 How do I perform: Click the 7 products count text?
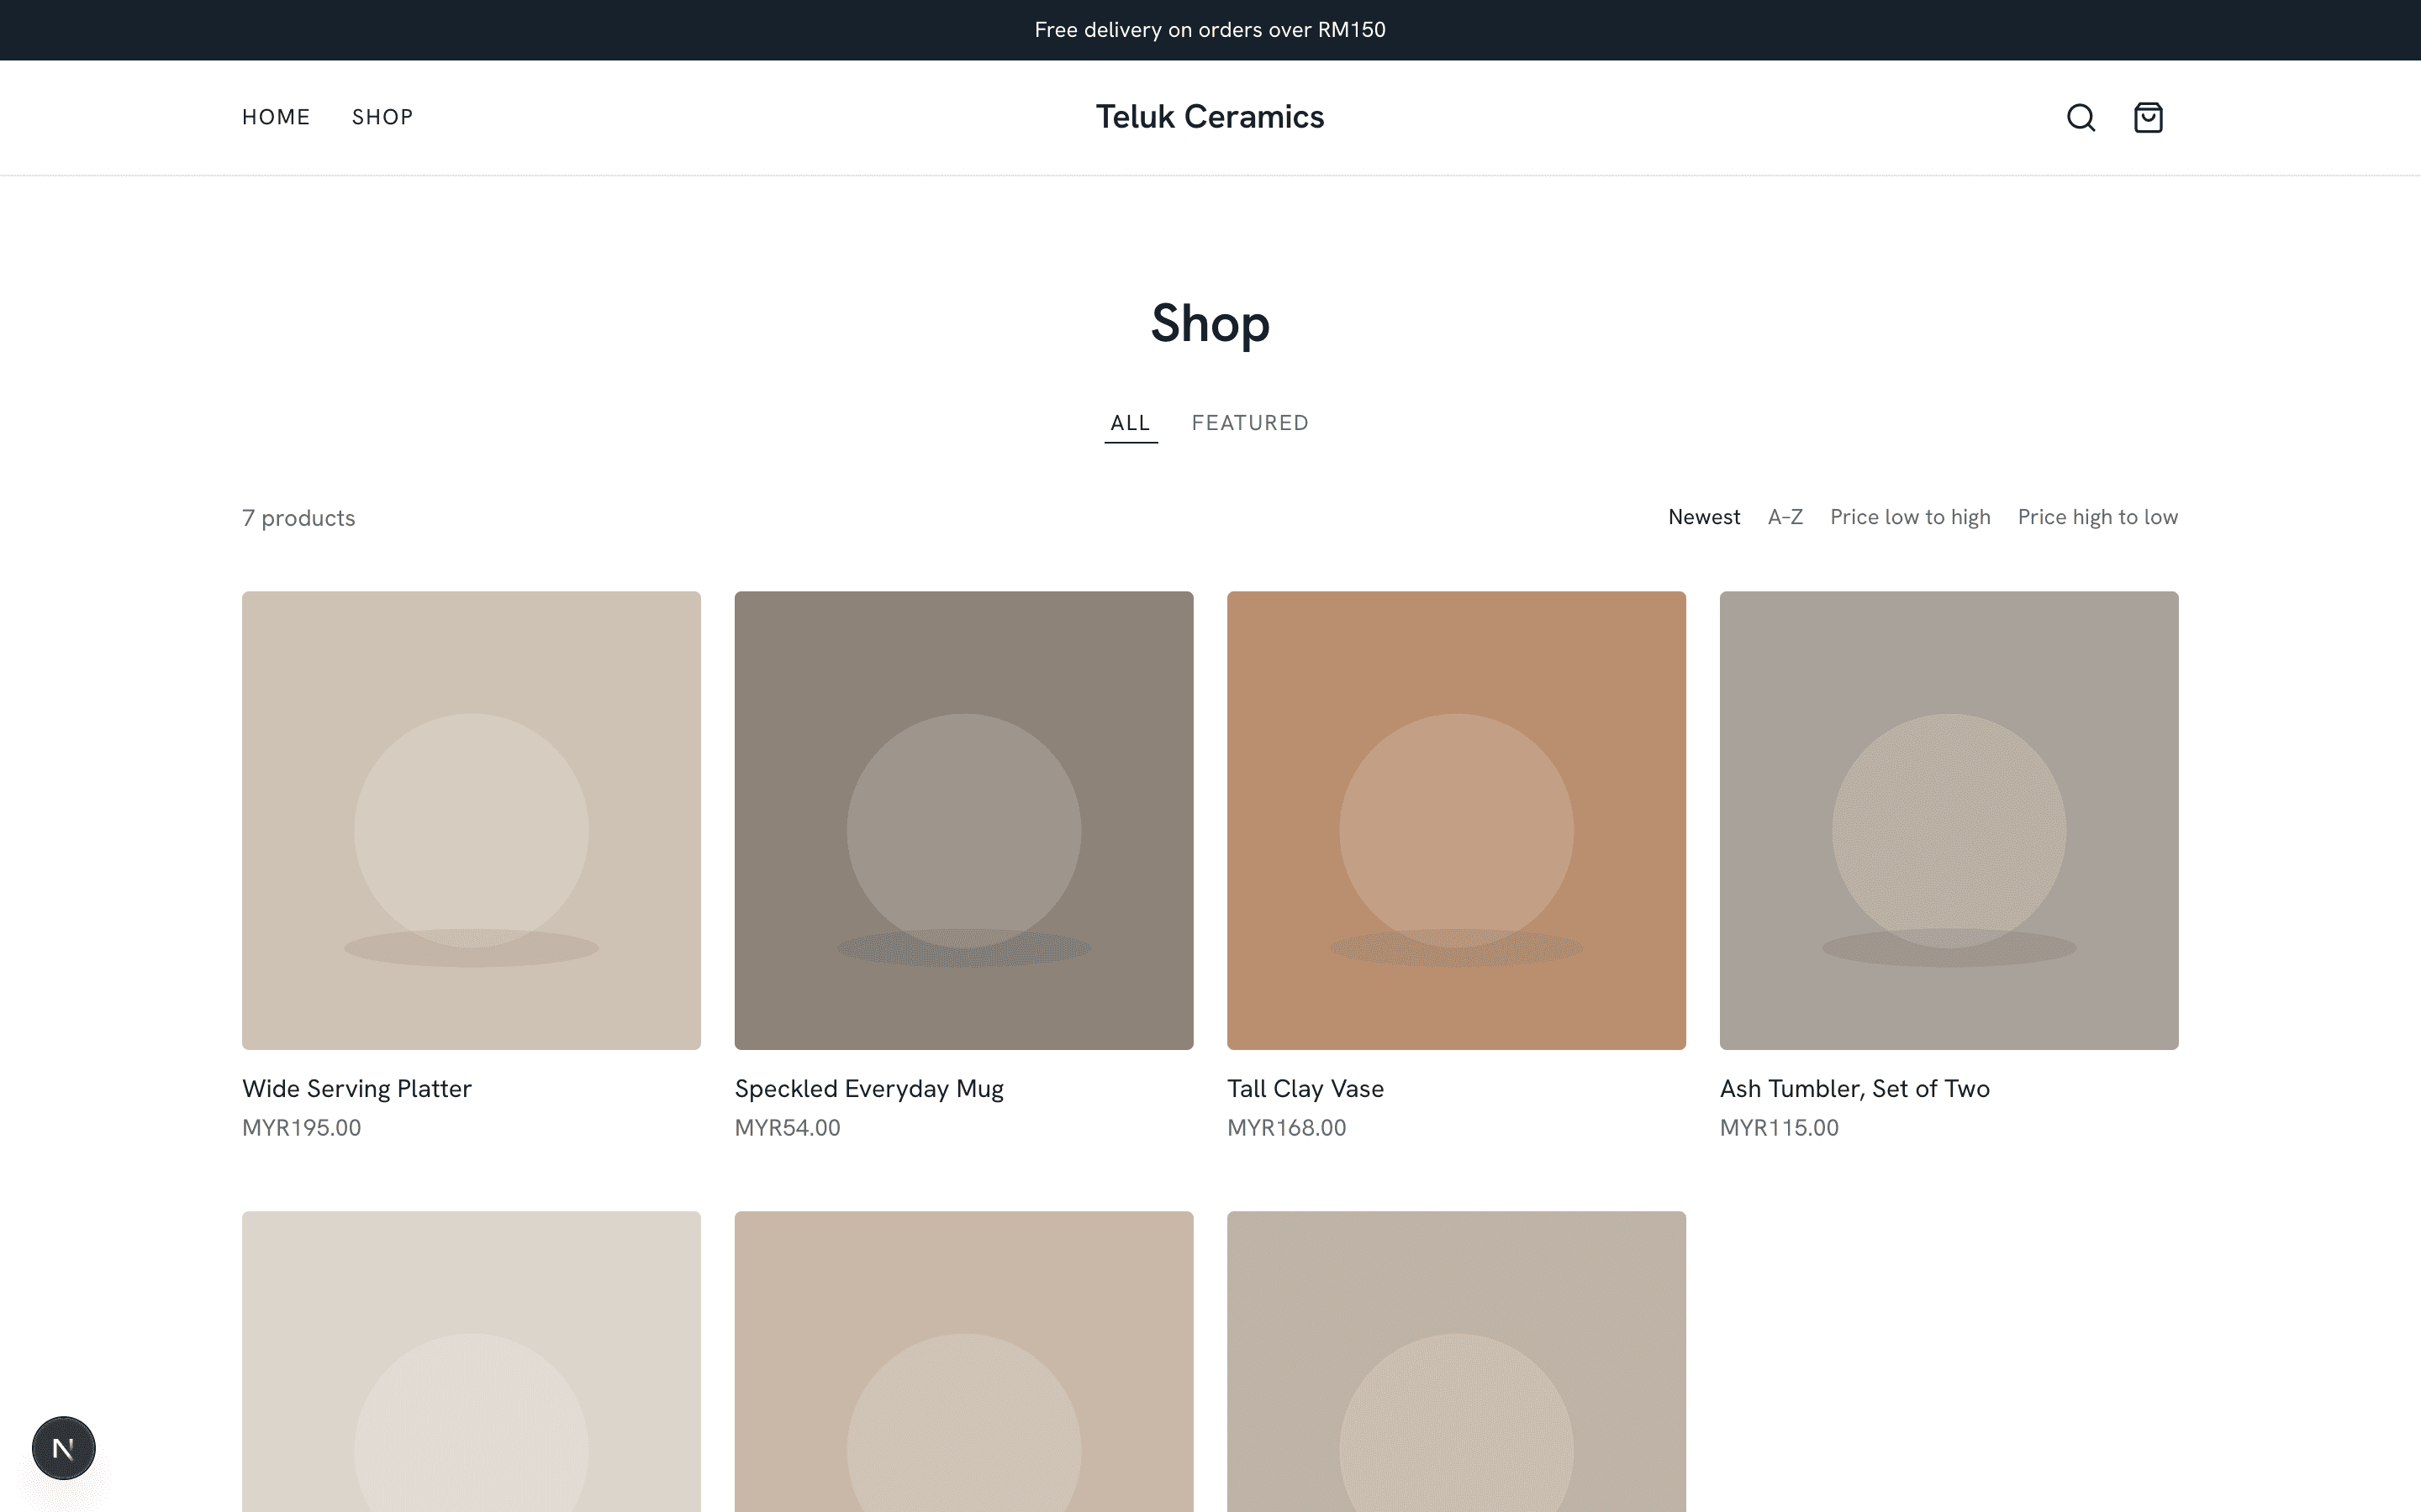(298, 518)
